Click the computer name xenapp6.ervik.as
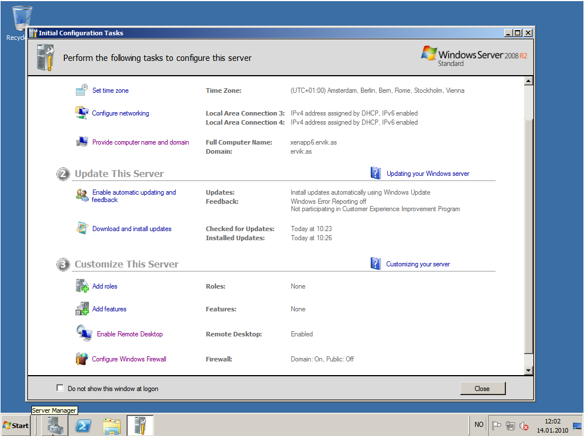This screenshot has height=436, width=584. [x=314, y=142]
